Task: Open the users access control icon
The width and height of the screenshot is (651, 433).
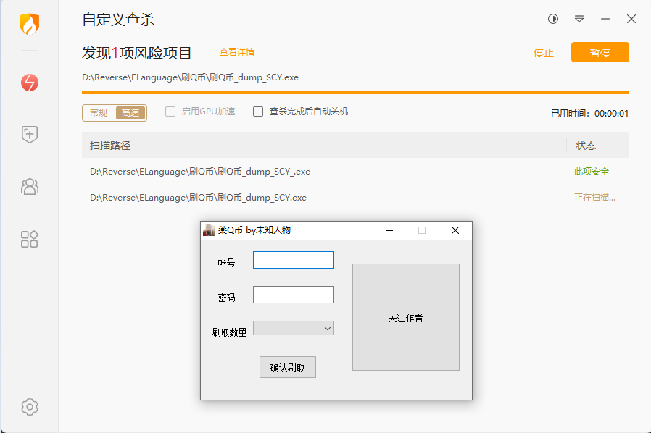Action: tap(29, 187)
